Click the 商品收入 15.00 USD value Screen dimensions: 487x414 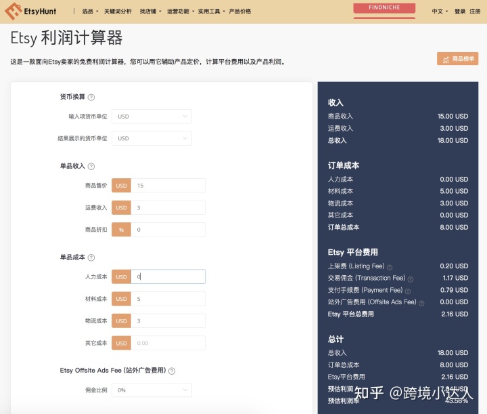click(x=453, y=117)
